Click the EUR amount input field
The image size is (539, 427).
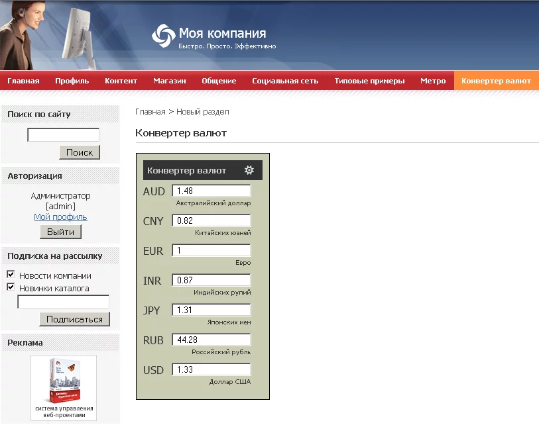click(x=211, y=250)
